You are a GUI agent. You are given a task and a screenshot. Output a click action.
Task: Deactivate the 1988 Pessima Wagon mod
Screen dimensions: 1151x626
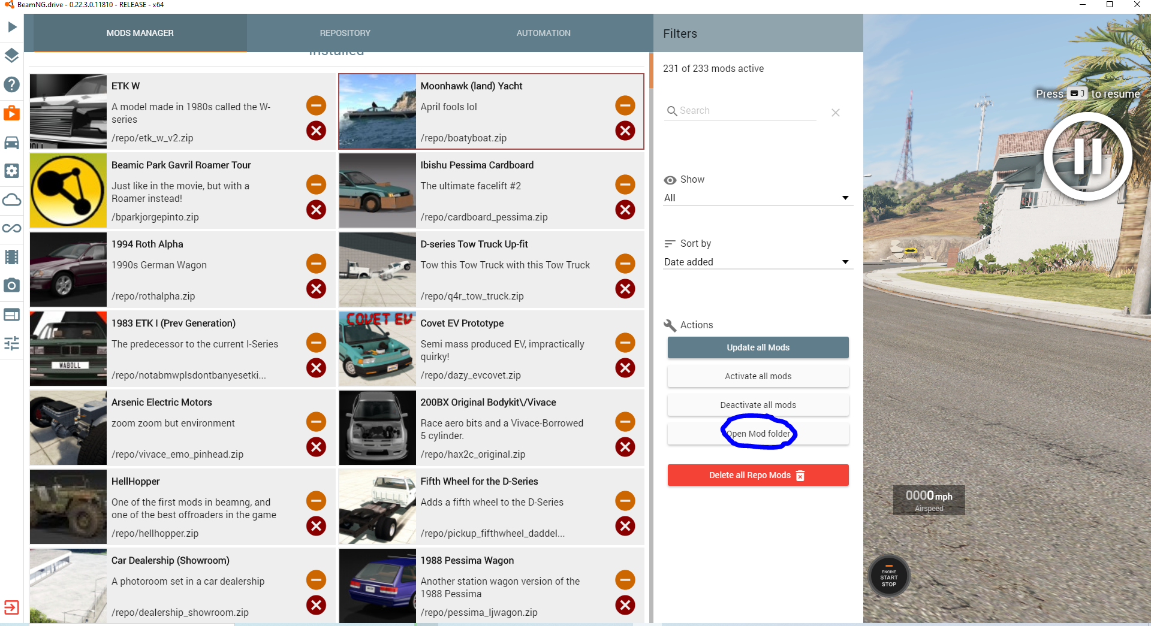click(x=625, y=580)
